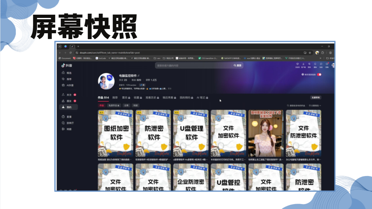This screenshot has width=372, height=209.
Task: Open the 精选 item in Douyin sidebar
Action: click(67, 73)
